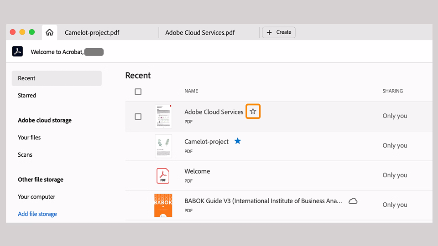Open the Home tab icon
Image resolution: width=438 pixels, height=246 pixels.
[49, 32]
